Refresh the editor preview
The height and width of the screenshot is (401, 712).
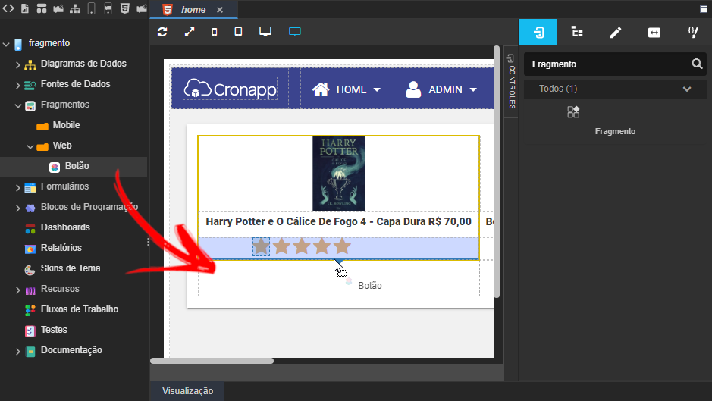[x=162, y=32]
